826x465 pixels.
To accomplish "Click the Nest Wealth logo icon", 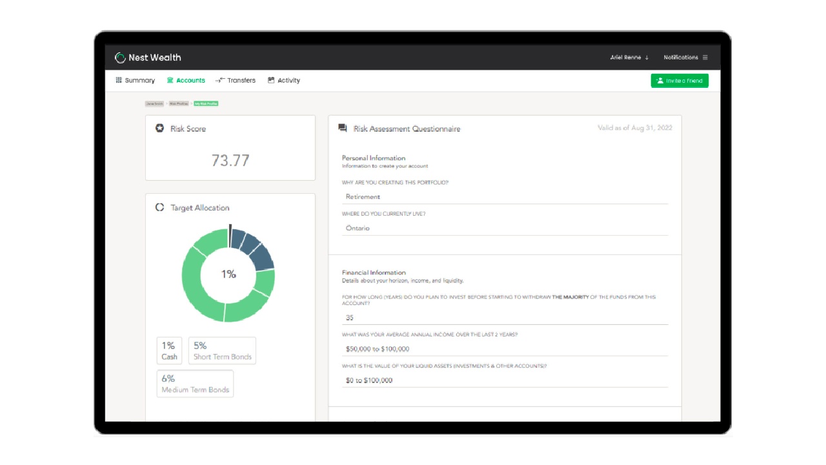I will [120, 57].
